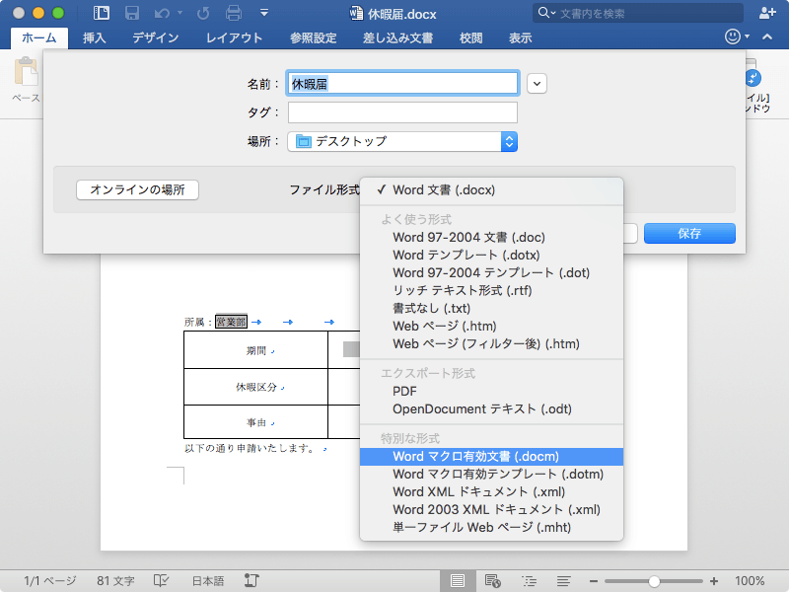789x592 pixels.
Task: Choose Word テンプレート (.dotx)
Action: point(491,255)
